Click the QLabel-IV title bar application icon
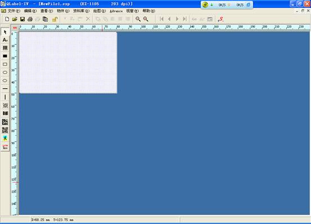Viewport: 311px width, 224px height. (3, 4)
